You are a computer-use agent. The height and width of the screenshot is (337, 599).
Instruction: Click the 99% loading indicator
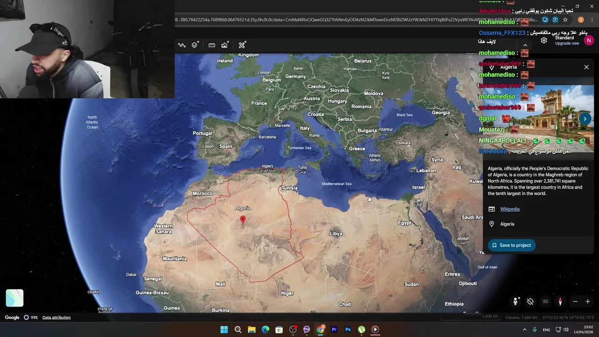(x=31, y=317)
